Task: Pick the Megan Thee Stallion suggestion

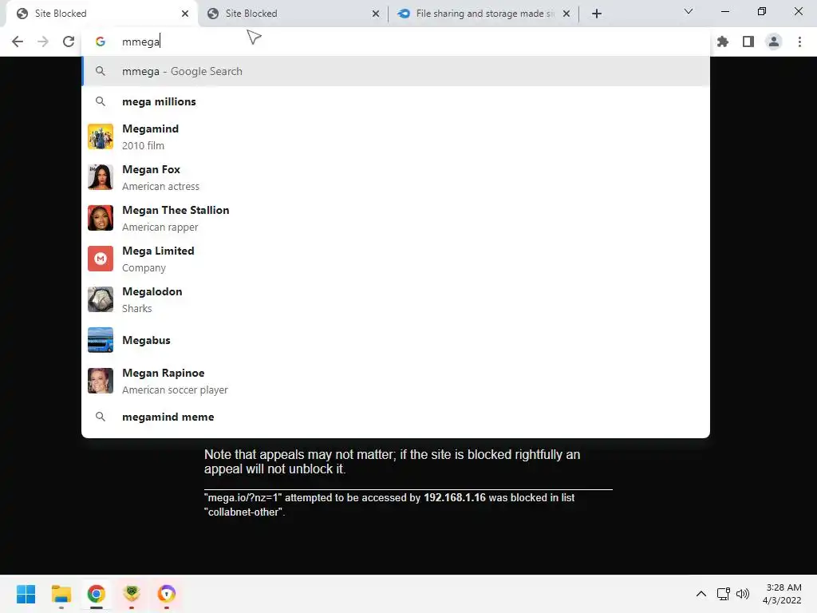Action: 396,218
